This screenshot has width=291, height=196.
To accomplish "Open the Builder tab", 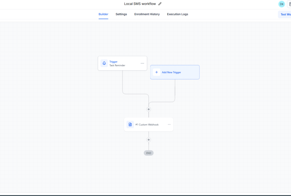I will (x=103, y=14).
